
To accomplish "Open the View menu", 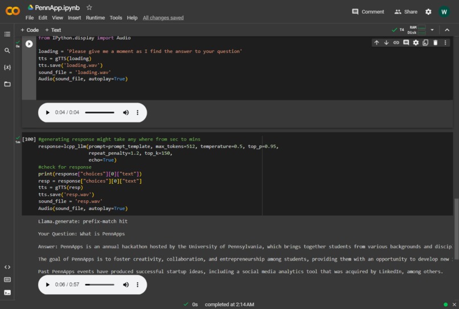I will [x=58, y=18].
